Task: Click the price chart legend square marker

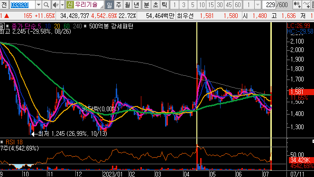Action: pos(8,26)
